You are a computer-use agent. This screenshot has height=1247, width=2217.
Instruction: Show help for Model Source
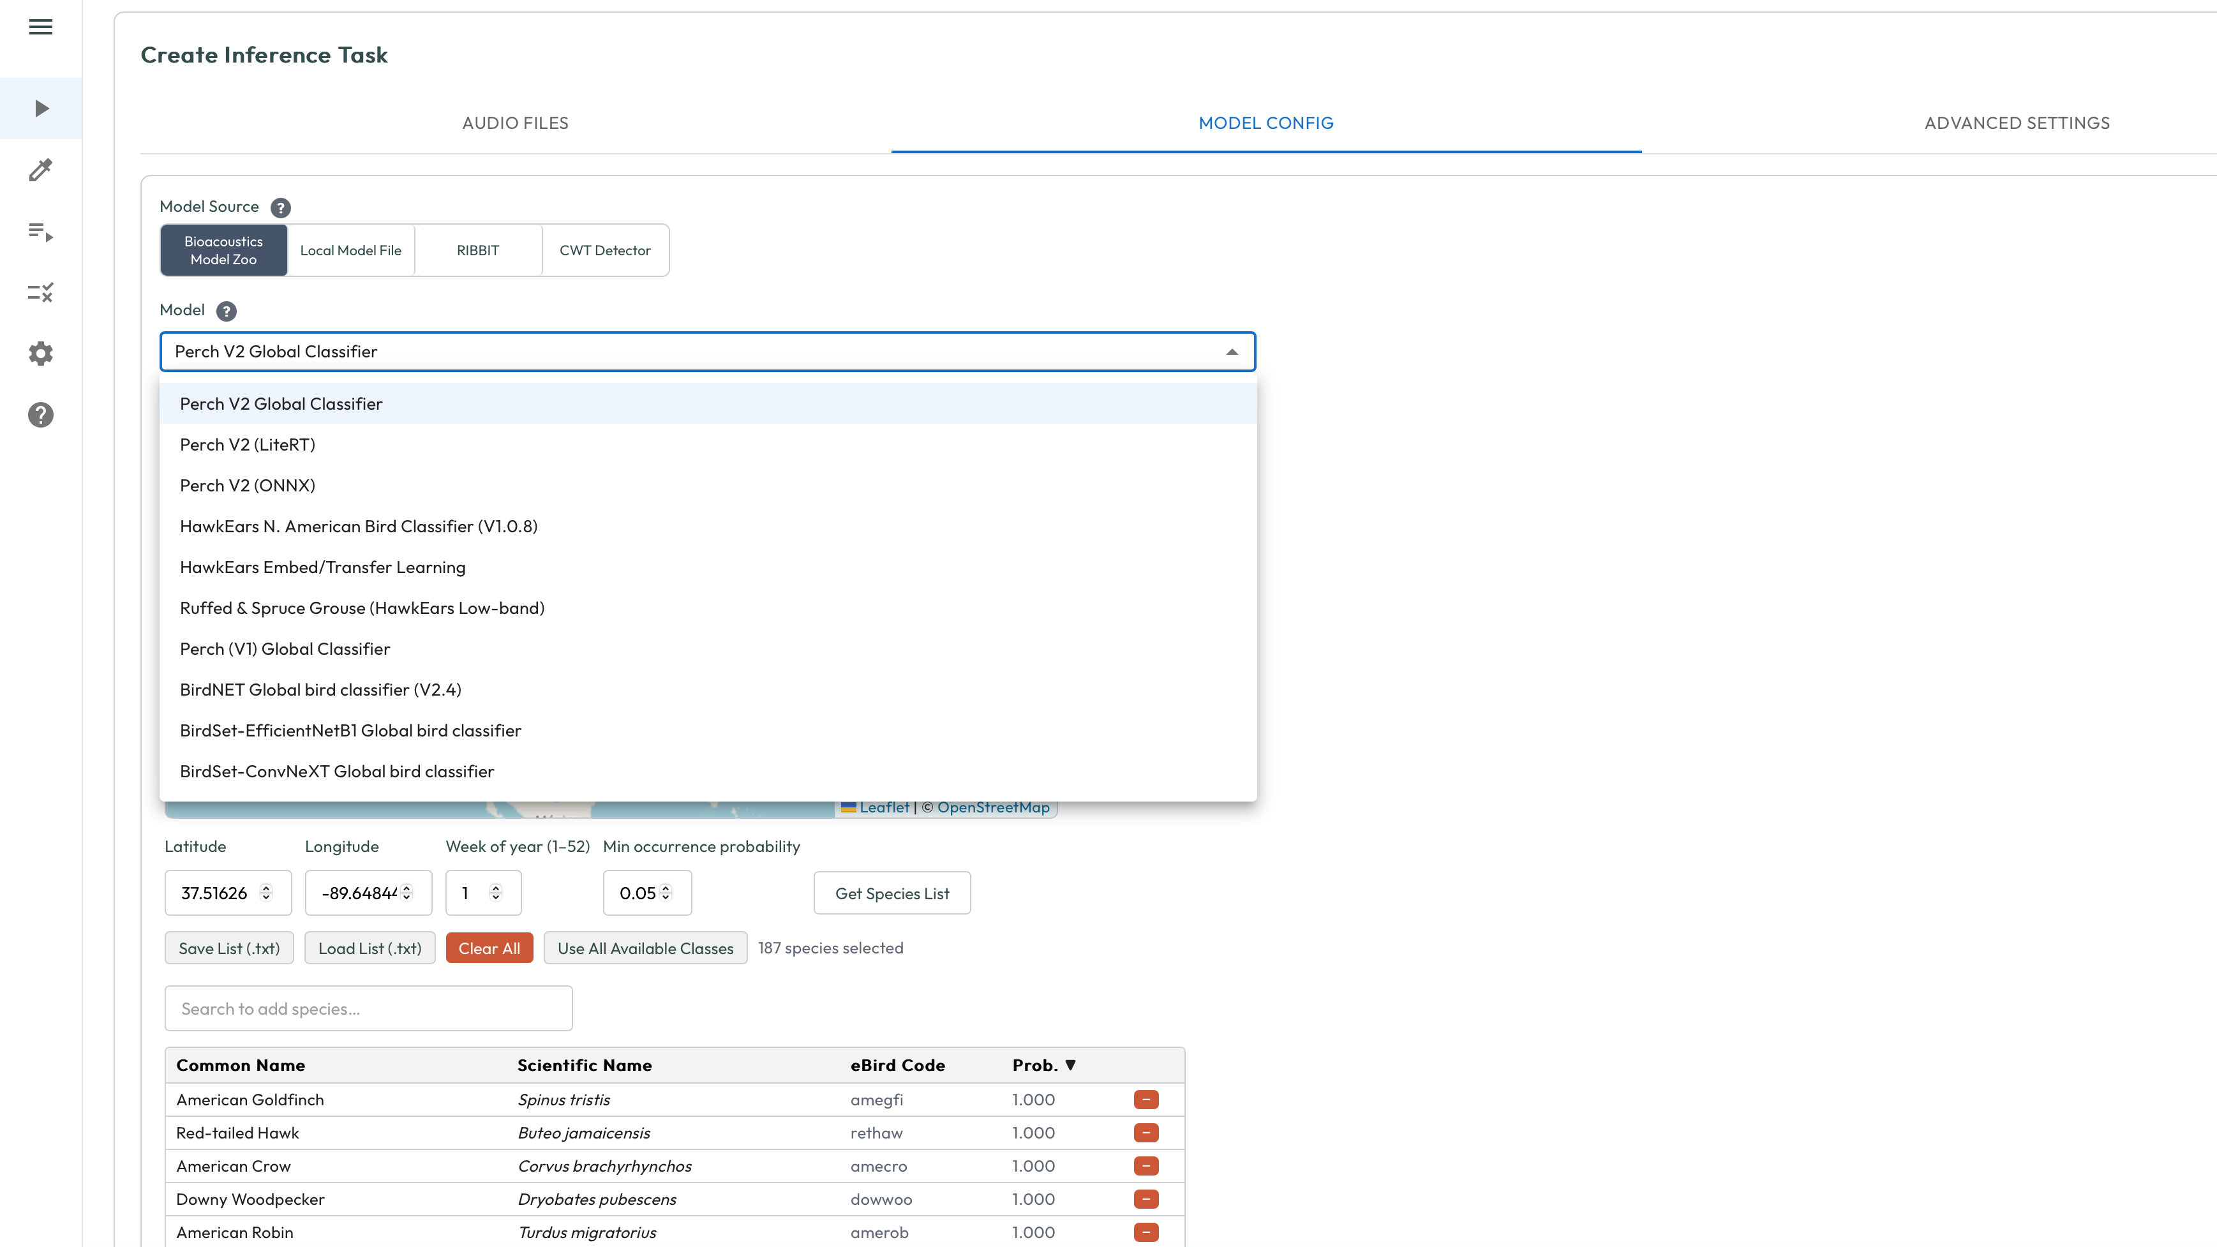pos(281,207)
